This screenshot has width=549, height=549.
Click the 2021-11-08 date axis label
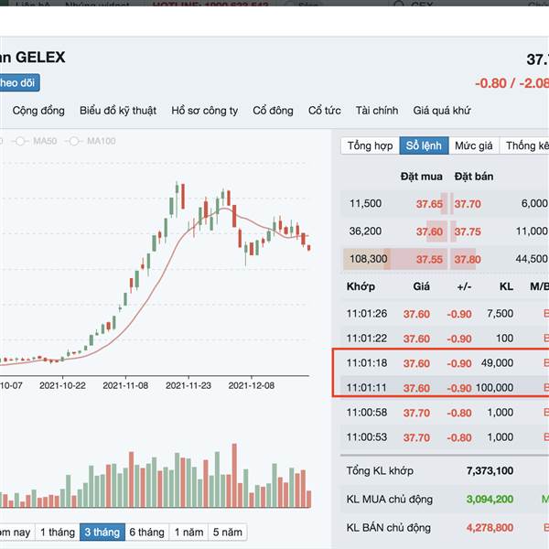125,386
